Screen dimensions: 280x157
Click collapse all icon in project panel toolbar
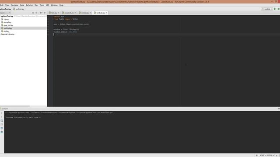point(36,13)
